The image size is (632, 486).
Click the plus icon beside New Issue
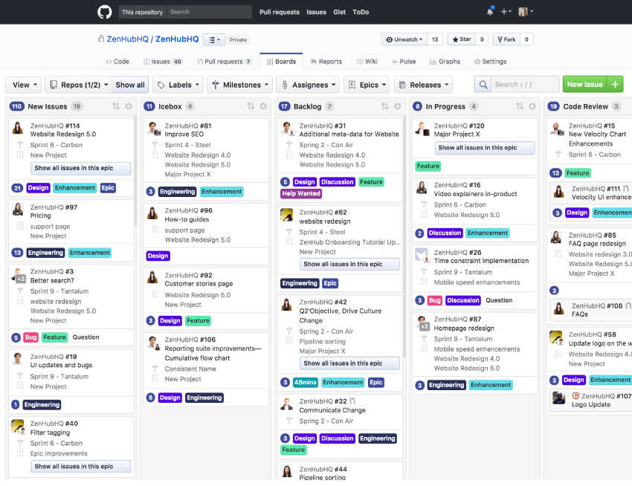(x=616, y=85)
